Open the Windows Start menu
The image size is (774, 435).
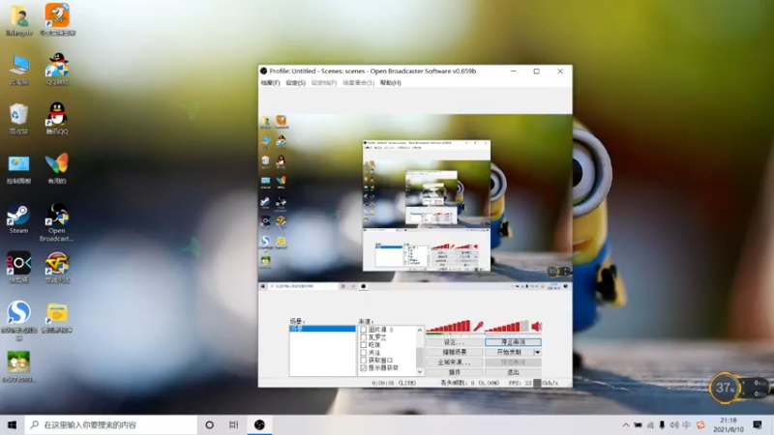(13, 424)
